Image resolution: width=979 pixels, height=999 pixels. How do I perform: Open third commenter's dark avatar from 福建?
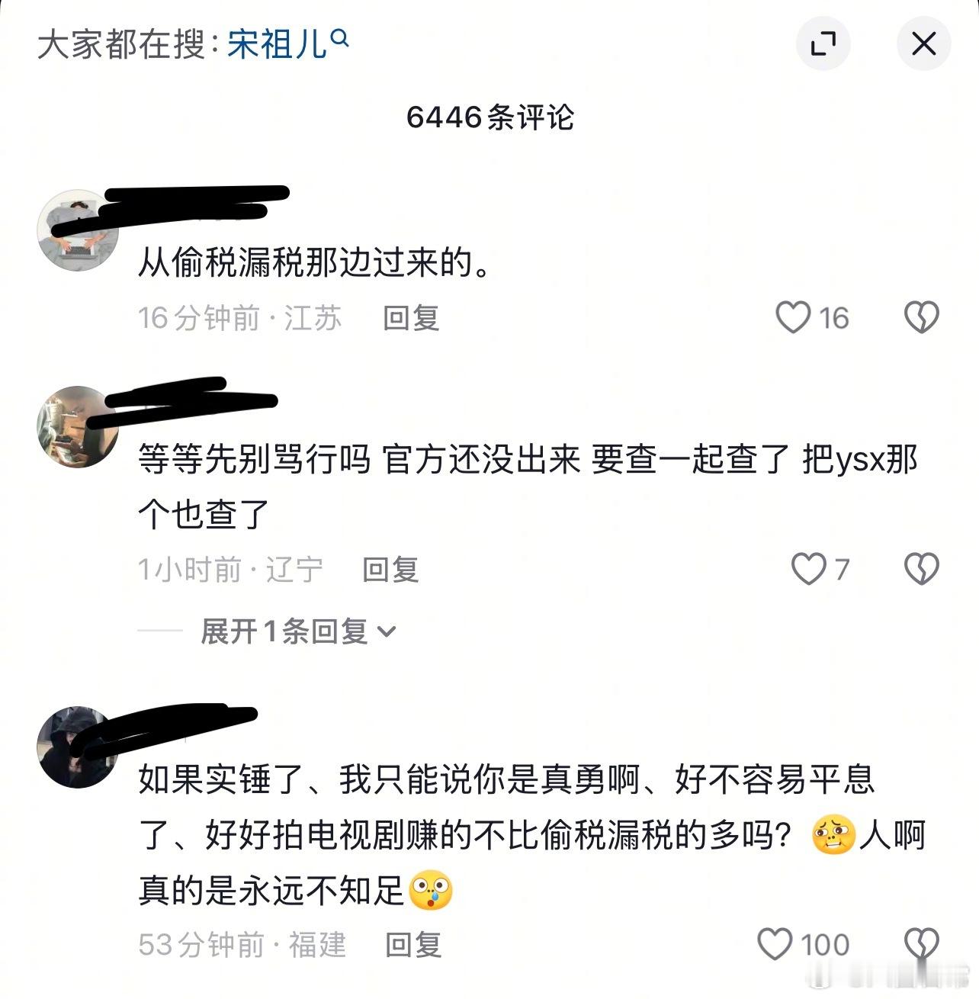coord(77,747)
